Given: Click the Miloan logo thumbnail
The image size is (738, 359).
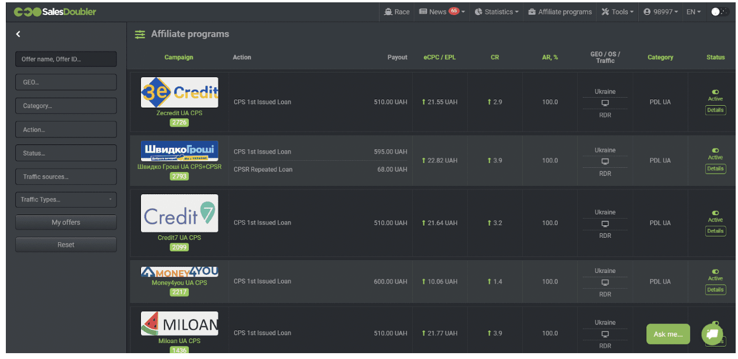Looking at the screenshot, I should coord(180,323).
